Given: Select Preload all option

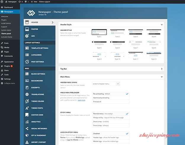Looking at the screenshot, I should tap(110, 102).
